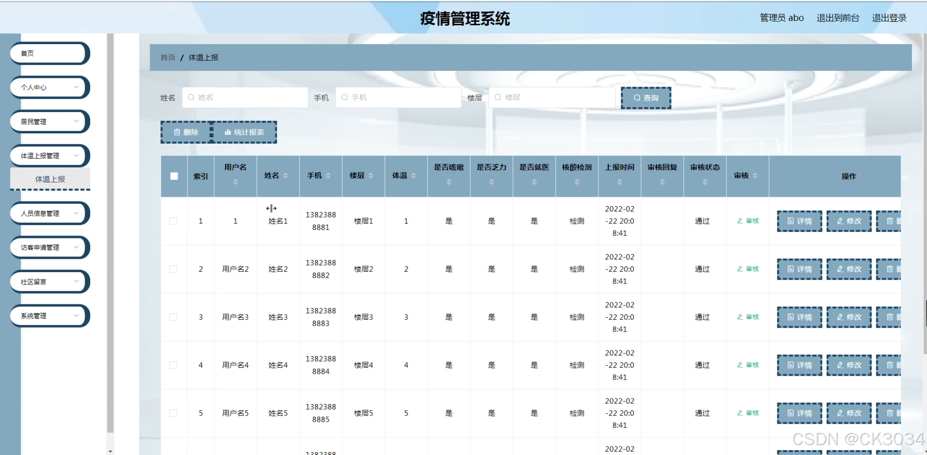
Task: Open the 首页 sidebar item
Action: pyautogui.click(x=50, y=53)
